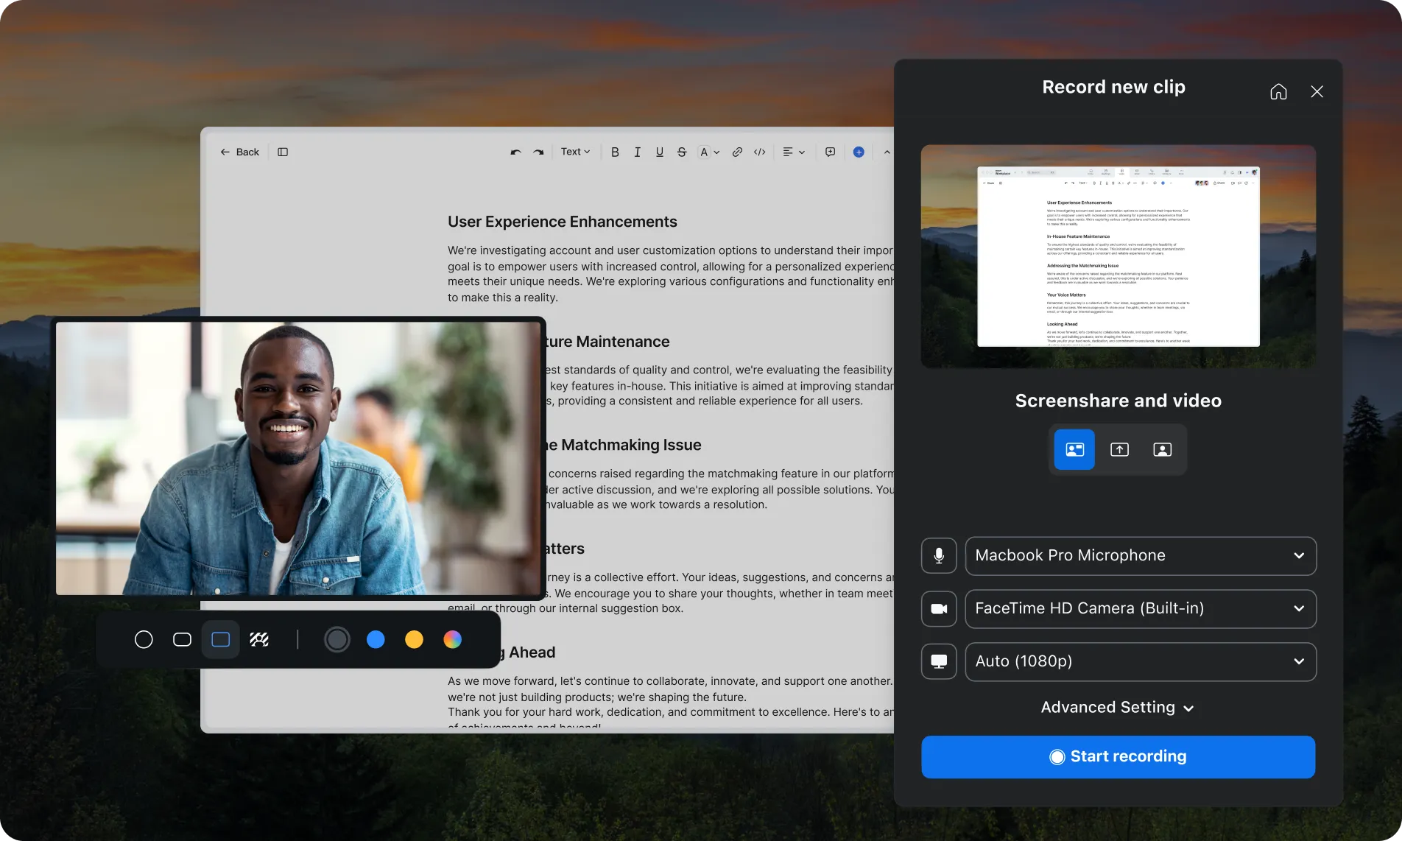Expand Advanced Setting section
This screenshot has height=841, width=1402.
pos(1117,707)
